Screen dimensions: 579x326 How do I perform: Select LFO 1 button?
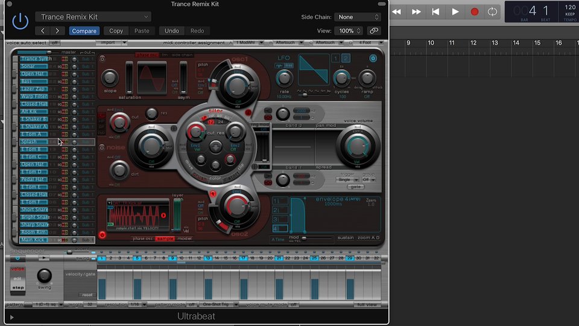click(x=335, y=58)
